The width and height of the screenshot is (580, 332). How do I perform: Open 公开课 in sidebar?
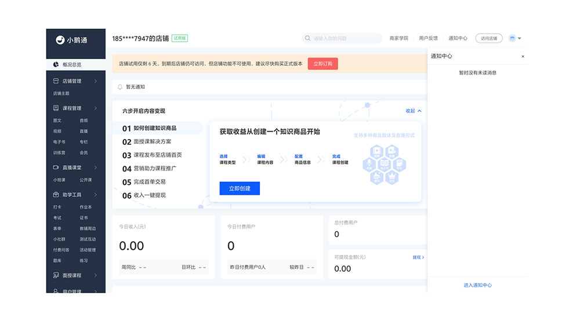pos(85,180)
